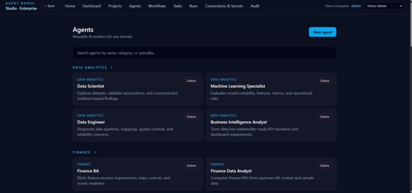Delete the Finance BA agent
Viewport: 412px width, 193px height.
click(x=191, y=166)
